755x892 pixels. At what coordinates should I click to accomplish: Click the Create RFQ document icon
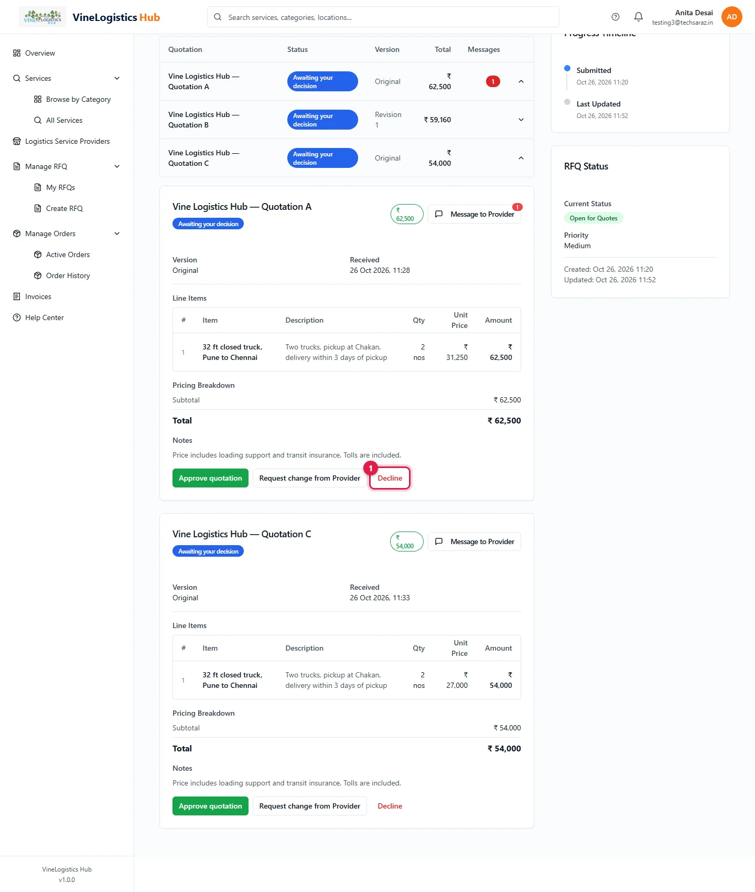(x=38, y=208)
